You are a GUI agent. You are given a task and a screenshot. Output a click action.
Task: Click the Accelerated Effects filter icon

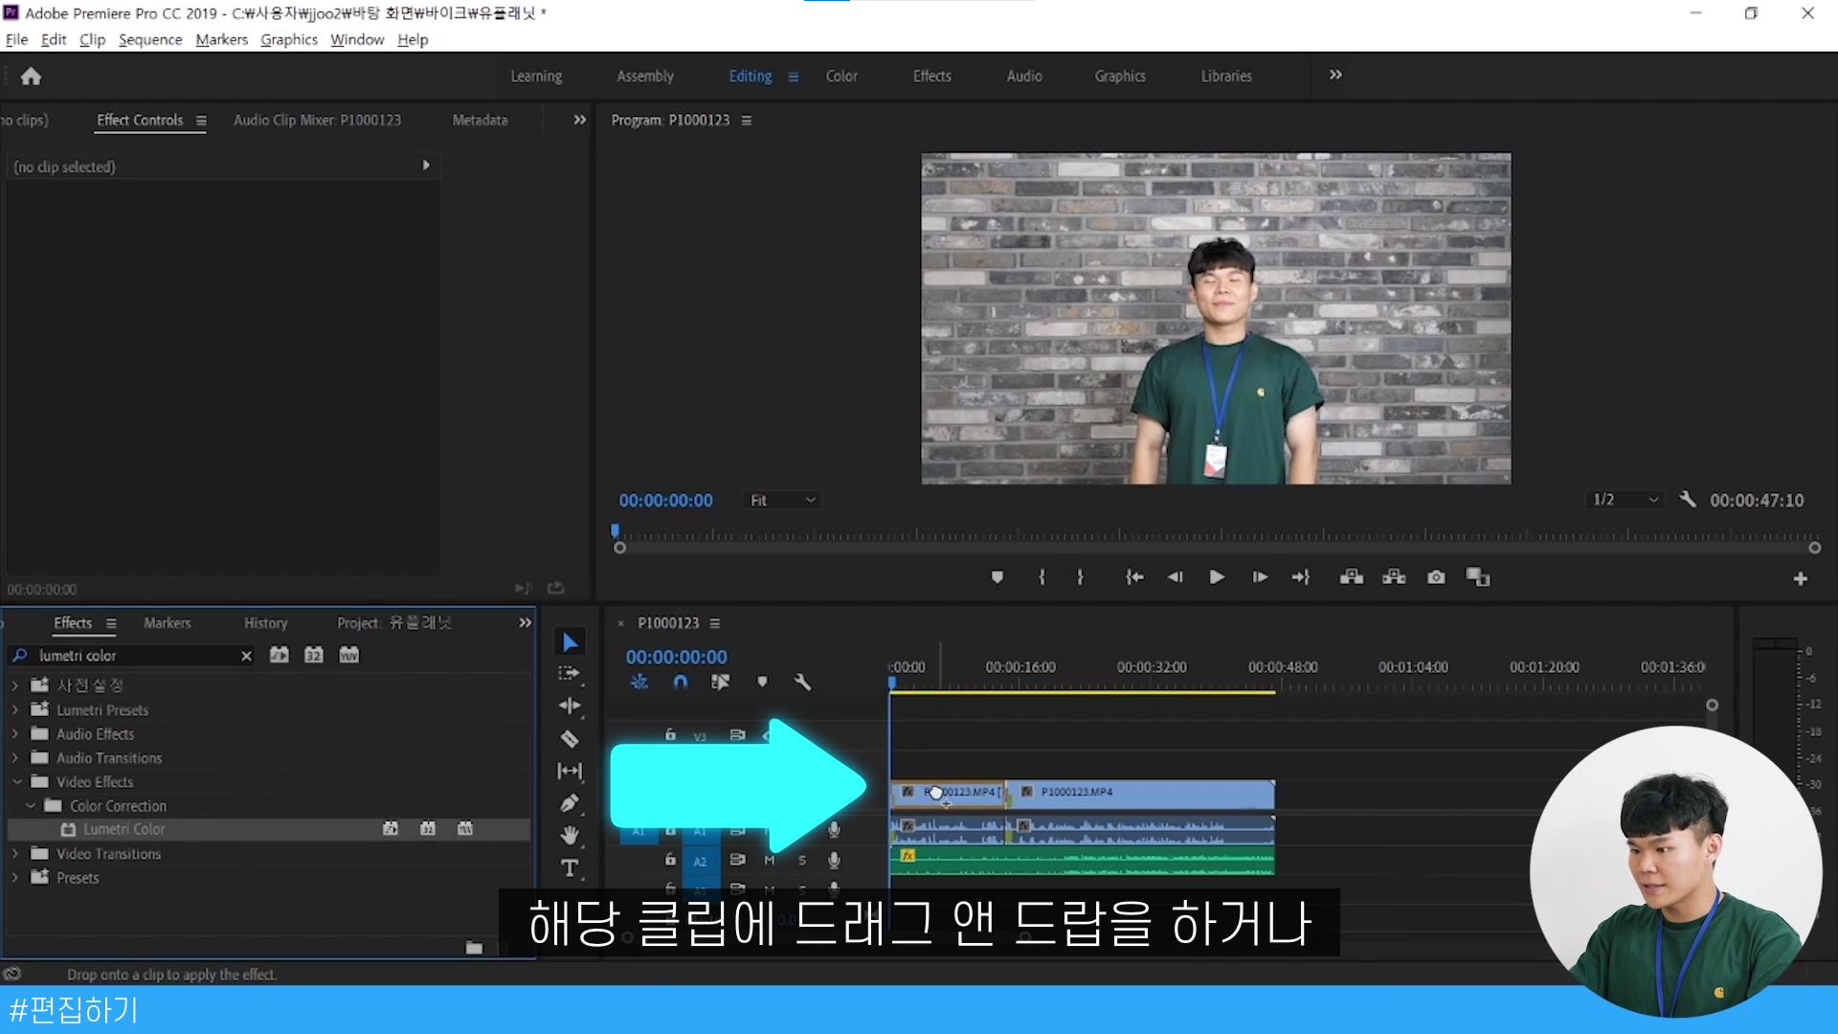coord(279,655)
